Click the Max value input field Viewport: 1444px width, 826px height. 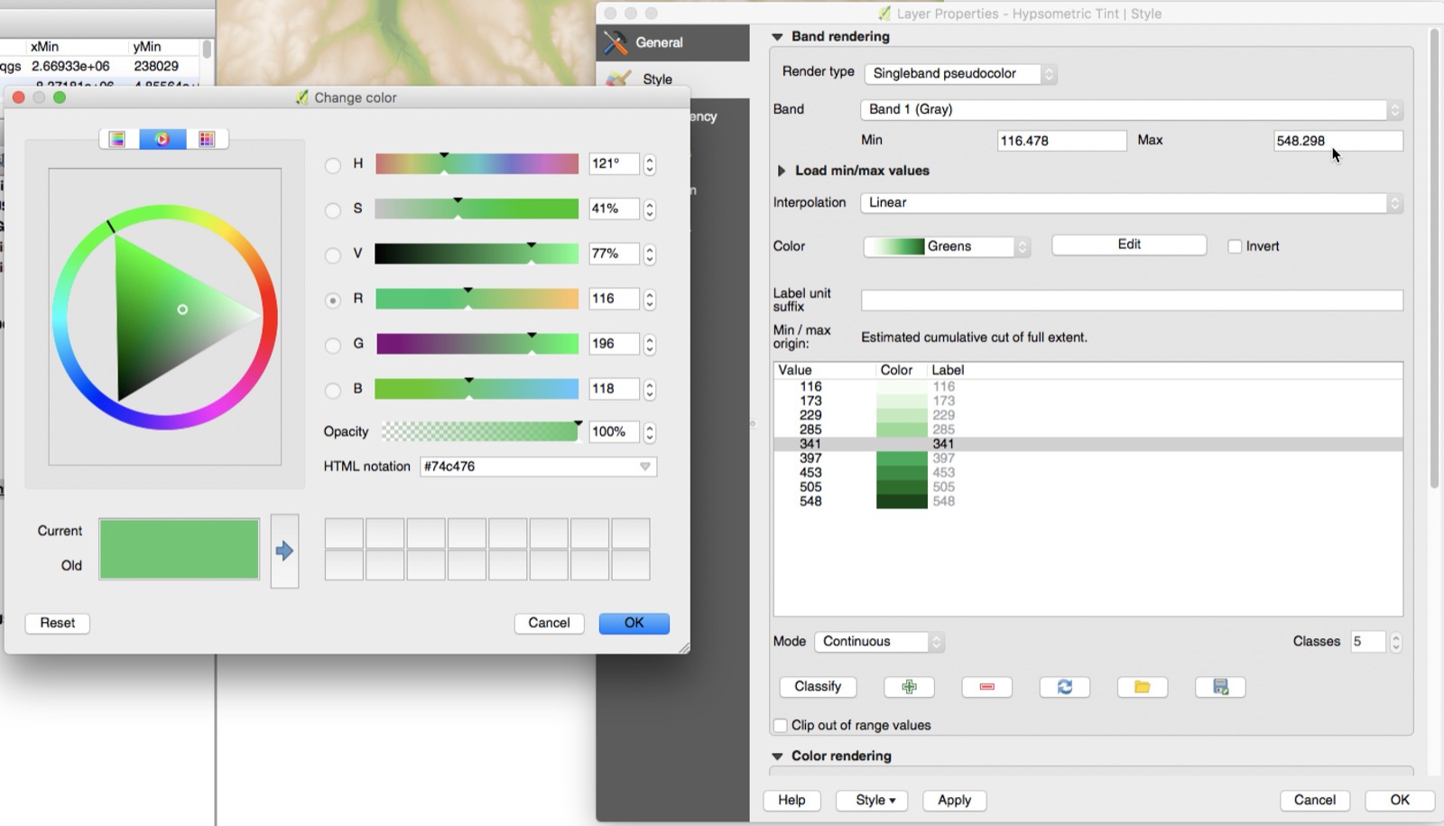[1338, 141]
